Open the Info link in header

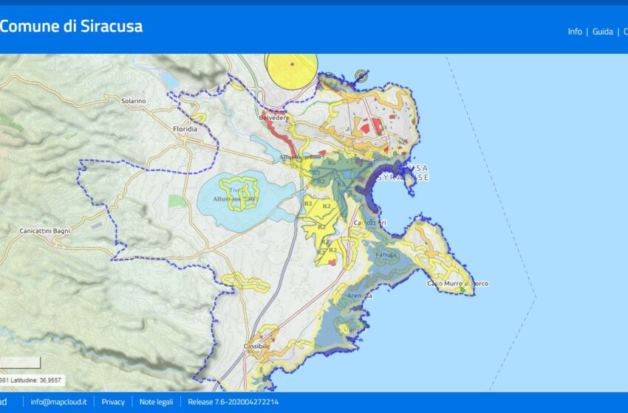coord(574,32)
